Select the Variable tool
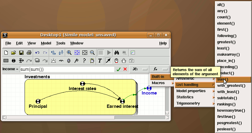This screenshot has width=252, height=133. point(14,60)
